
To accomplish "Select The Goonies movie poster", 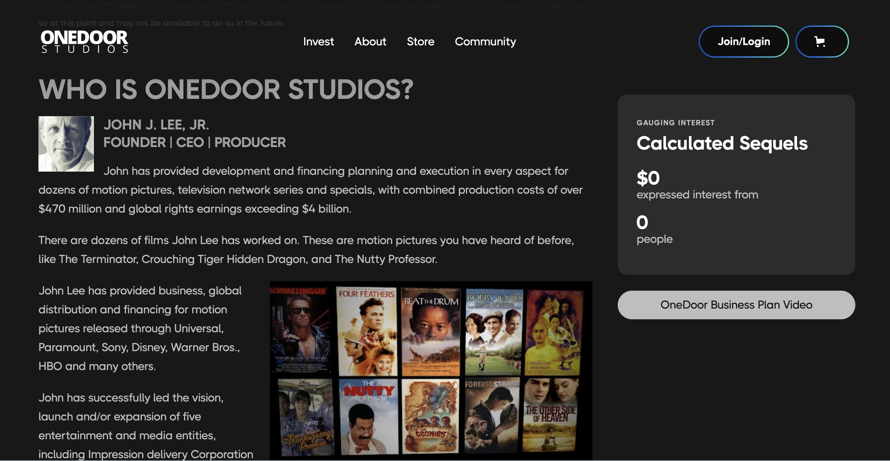I will pyautogui.click(x=431, y=416).
